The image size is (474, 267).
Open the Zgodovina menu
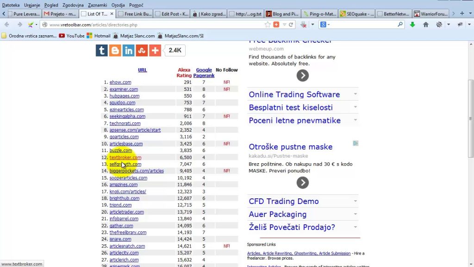pos(73,5)
